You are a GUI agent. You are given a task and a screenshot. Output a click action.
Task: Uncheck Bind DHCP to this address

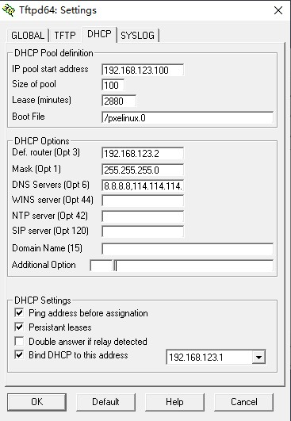(19, 354)
